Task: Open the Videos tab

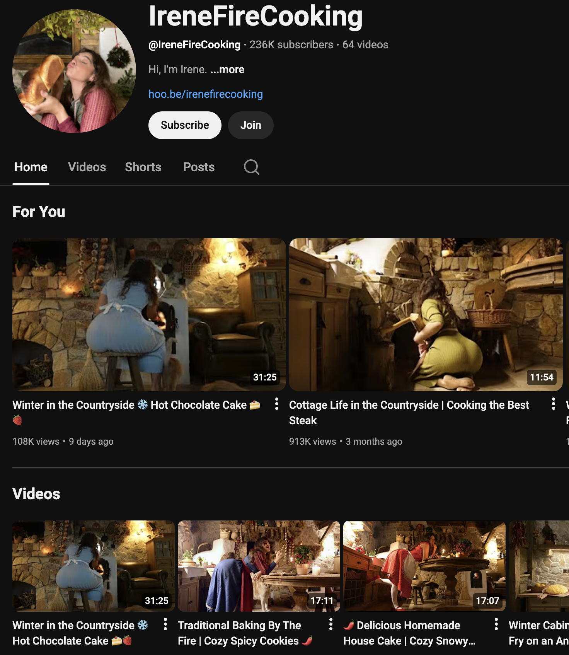Action: coord(87,167)
